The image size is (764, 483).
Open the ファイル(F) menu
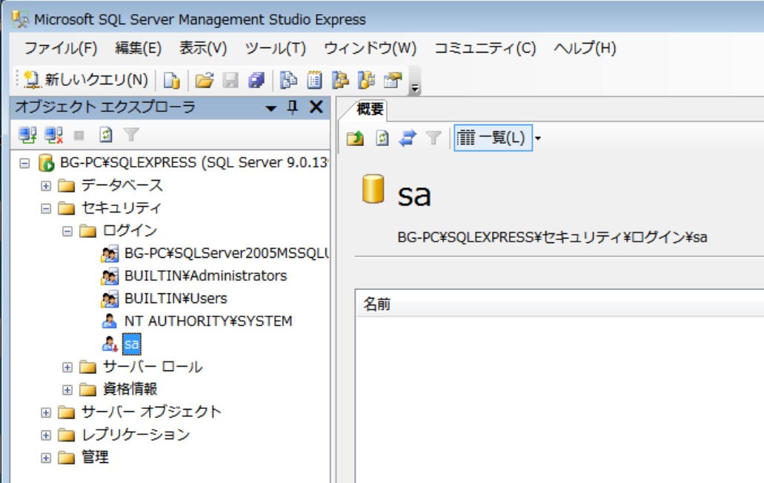pos(61,48)
